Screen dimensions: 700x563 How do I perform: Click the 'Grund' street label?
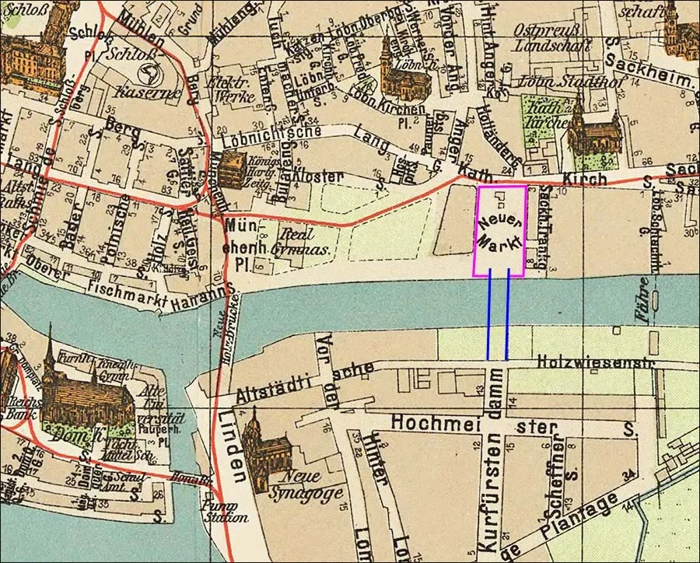(191, 20)
